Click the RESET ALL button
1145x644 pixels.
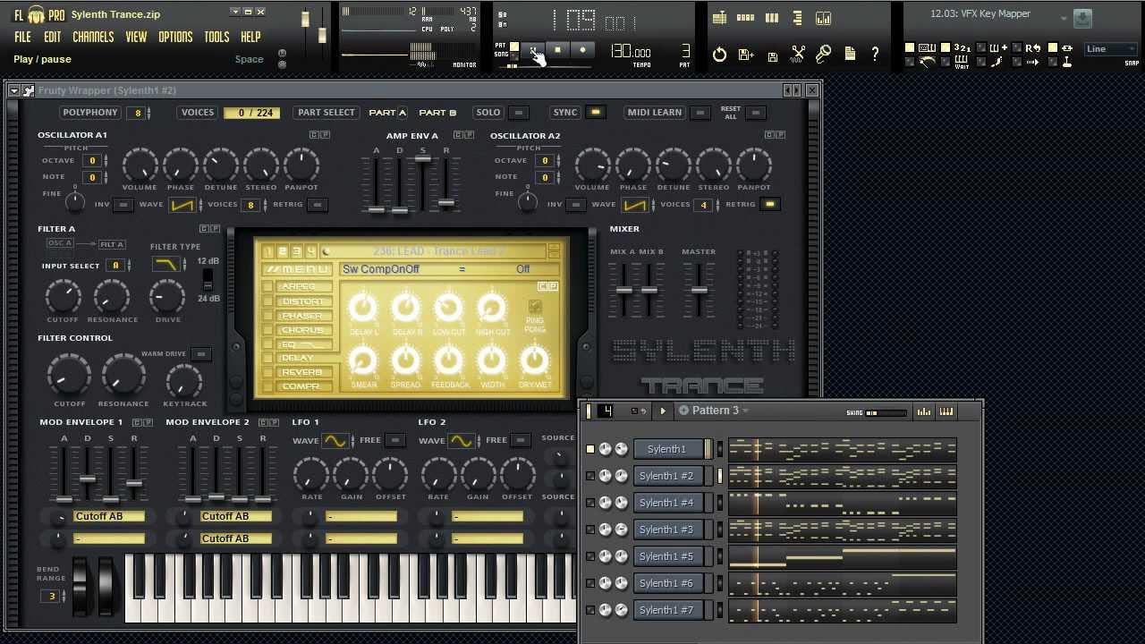tap(756, 113)
